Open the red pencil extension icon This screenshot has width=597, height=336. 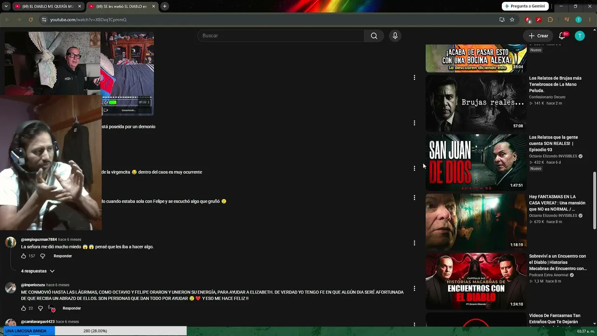pyautogui.click(x=538, y=20)
